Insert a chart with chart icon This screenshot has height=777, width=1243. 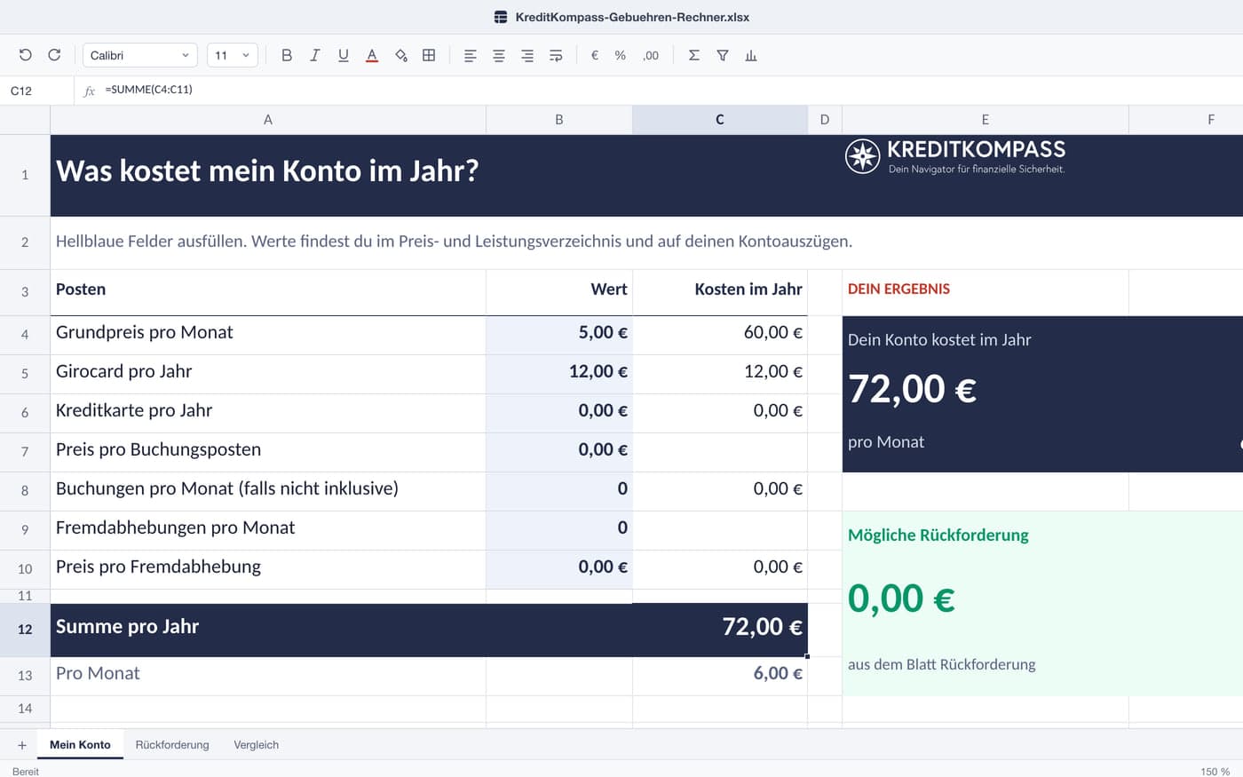pyautogui.click(x=751, y=55)
